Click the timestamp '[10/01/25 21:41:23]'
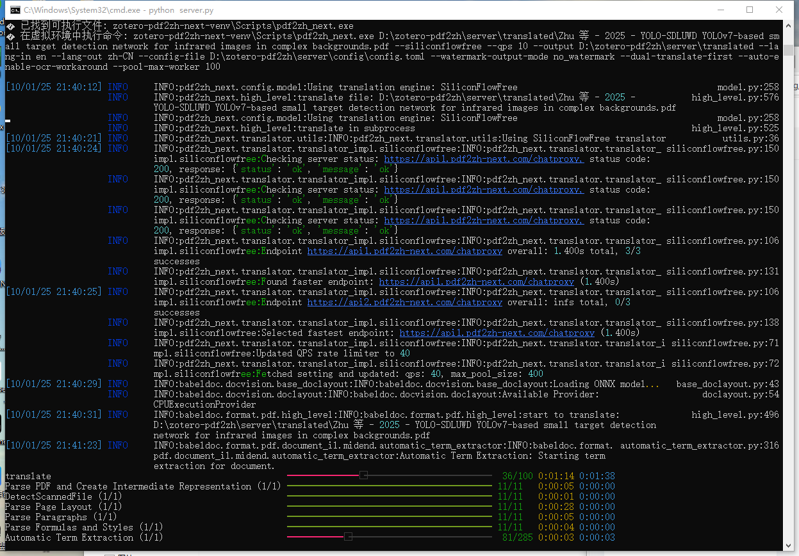799x556 pixels. pyautogui.click(x=54, y=445)
